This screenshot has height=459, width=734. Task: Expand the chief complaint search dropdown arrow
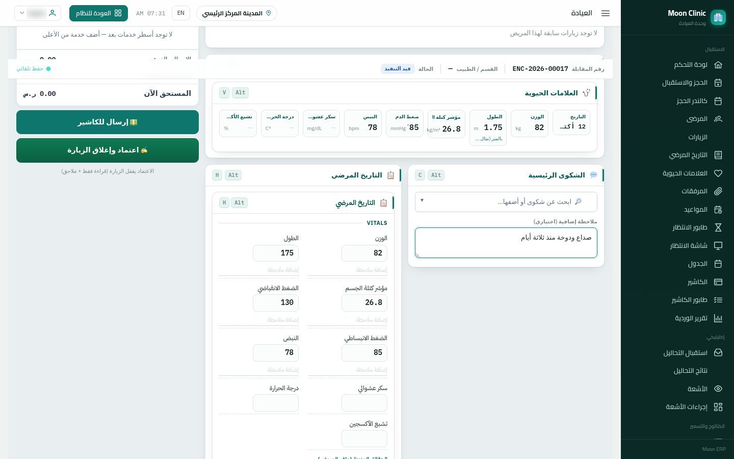click(x=422, y=200)
